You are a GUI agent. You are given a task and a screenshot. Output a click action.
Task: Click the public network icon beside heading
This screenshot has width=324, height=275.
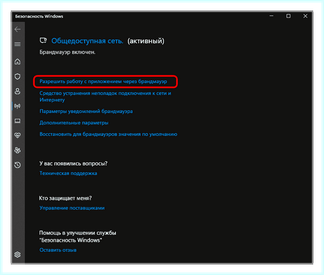[x=43, y=40]
